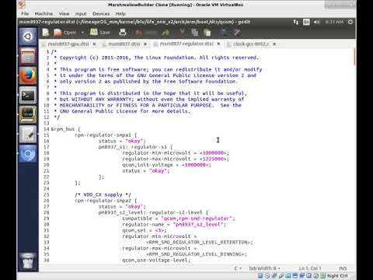The width and height of the screenshot is (373, 280).
Task: Click the '&rpm_bus {' line
Action: (x=66, y=129)
